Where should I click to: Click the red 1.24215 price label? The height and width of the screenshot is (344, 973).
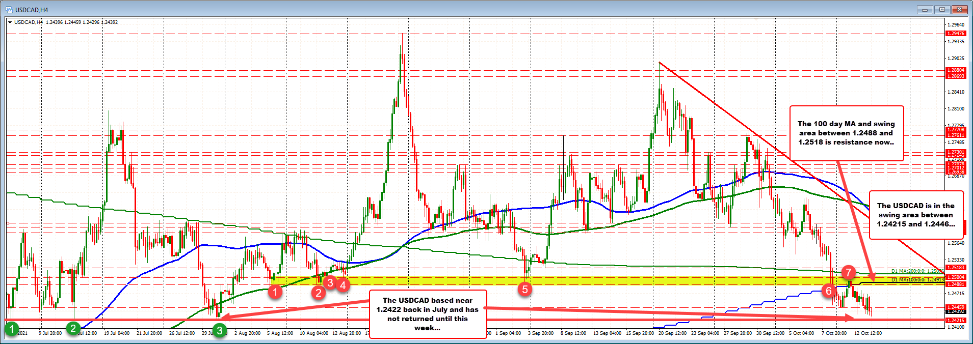click(955, 321)
